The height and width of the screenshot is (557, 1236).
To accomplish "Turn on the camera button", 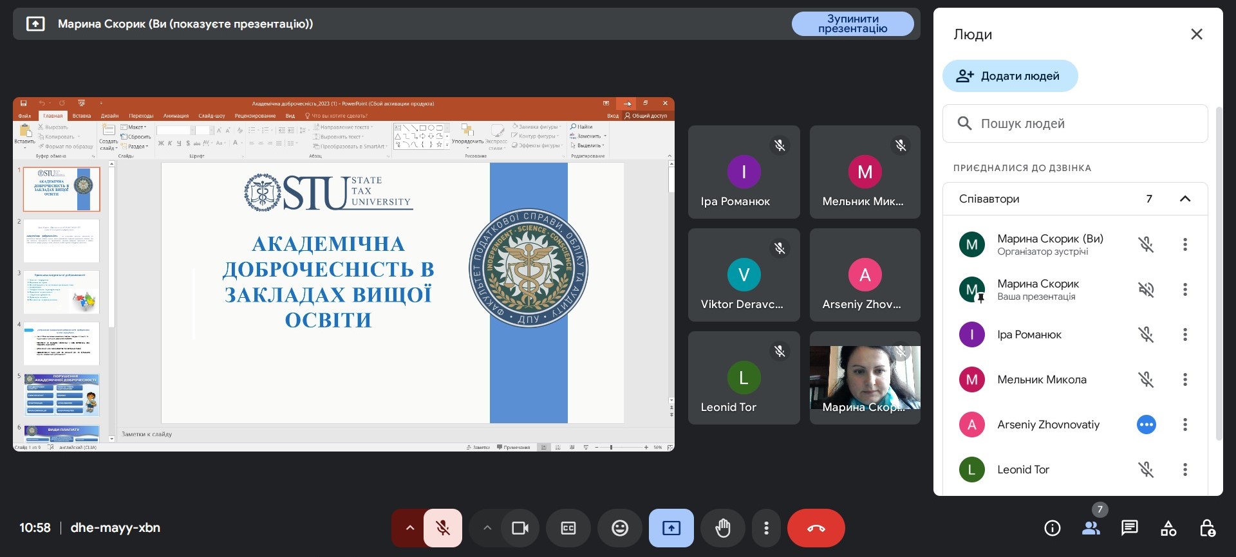I will point(520,528).
